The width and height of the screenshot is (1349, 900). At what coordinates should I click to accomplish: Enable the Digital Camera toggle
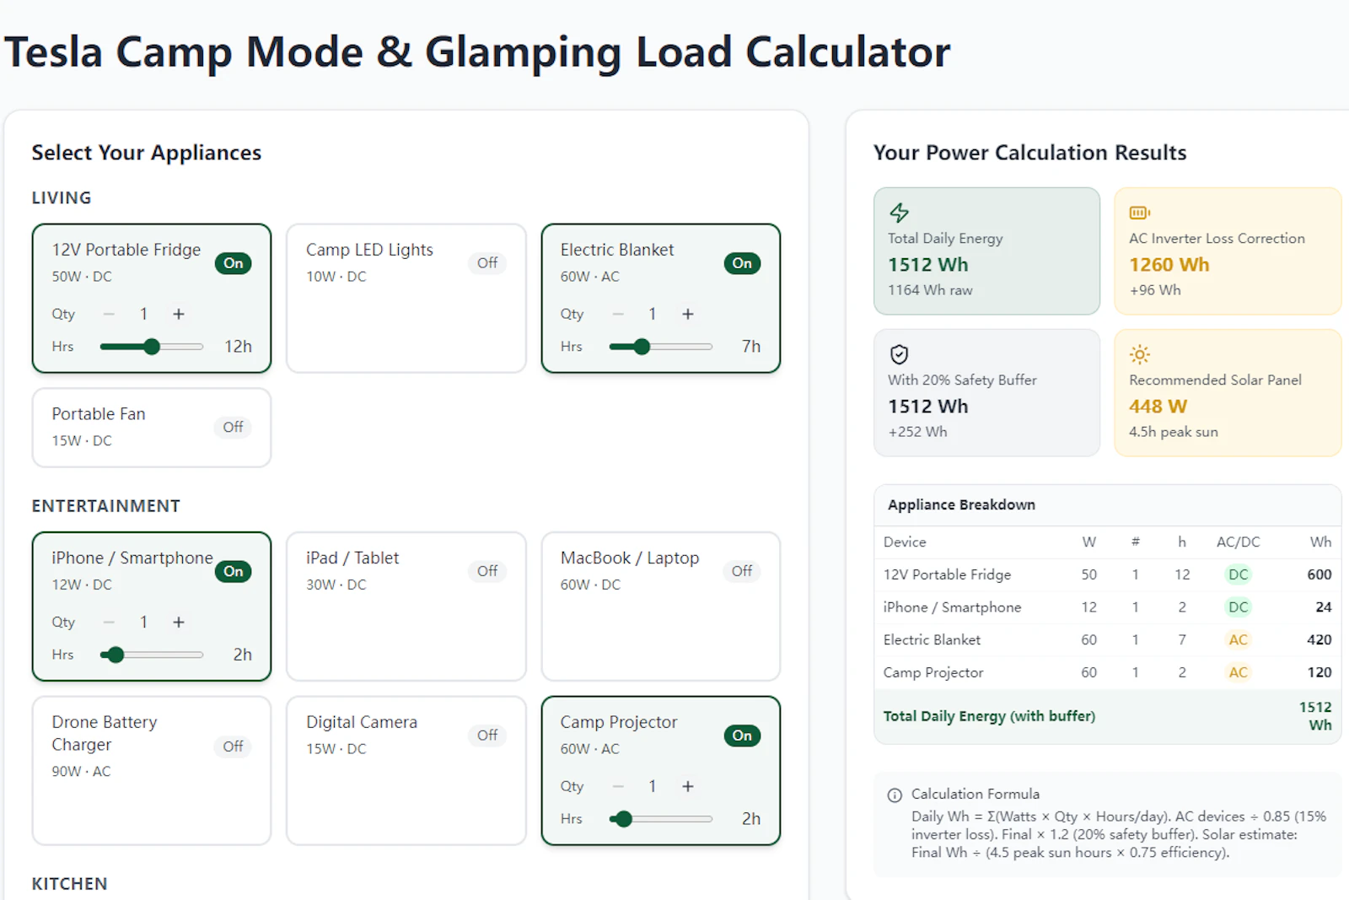[x=487, y=736]
